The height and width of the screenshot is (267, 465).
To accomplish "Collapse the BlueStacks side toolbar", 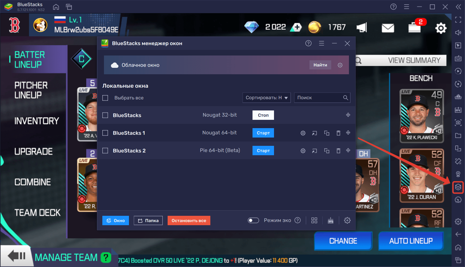I will click(458, 7).
